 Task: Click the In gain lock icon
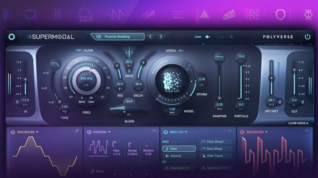[18, 102]
